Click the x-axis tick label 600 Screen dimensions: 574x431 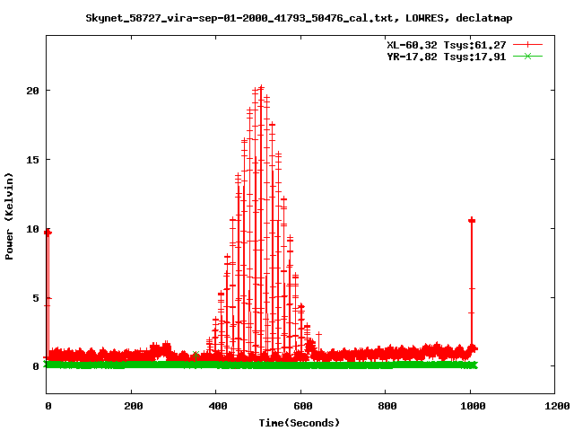tap(303, 406)
